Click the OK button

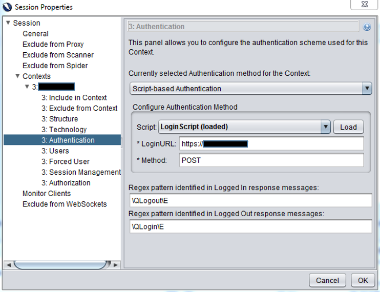coord(363,280)
